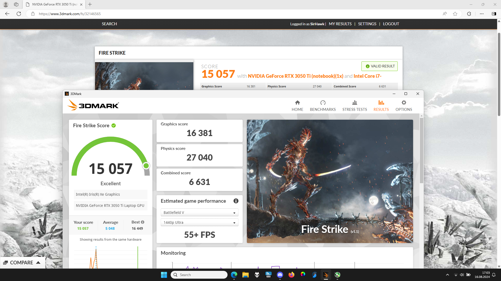Screen dimensions: 501x281
Task: Click the Best score 16 449
Action: pyautogui.click(x=137, y=228)
